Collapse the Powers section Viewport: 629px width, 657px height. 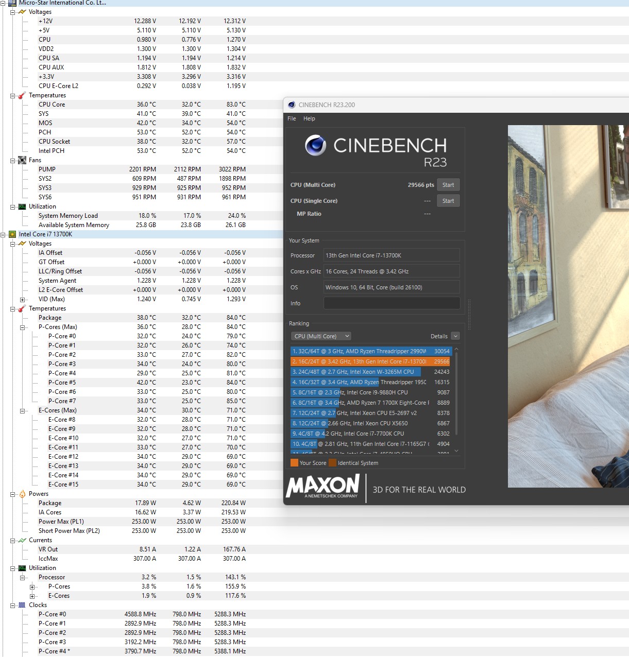[12, 494]
